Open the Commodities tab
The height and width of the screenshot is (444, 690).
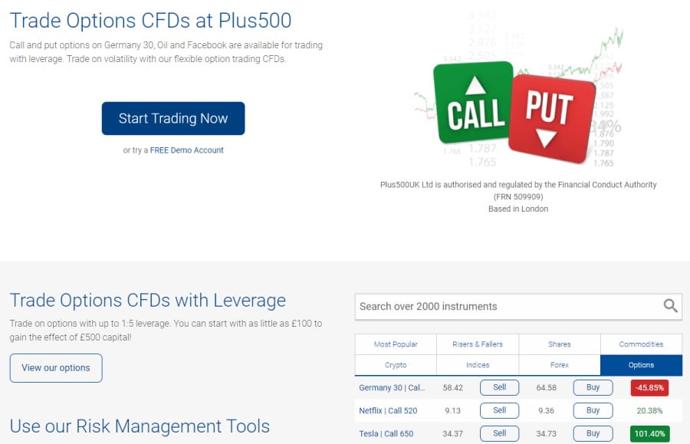point(641,344)
